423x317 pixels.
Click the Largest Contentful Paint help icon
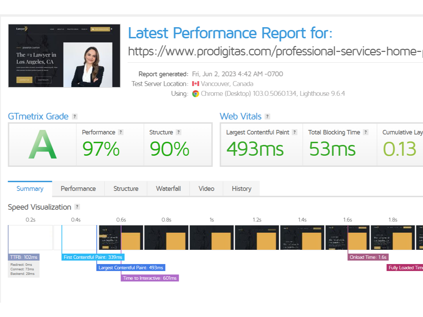[295, 132]
